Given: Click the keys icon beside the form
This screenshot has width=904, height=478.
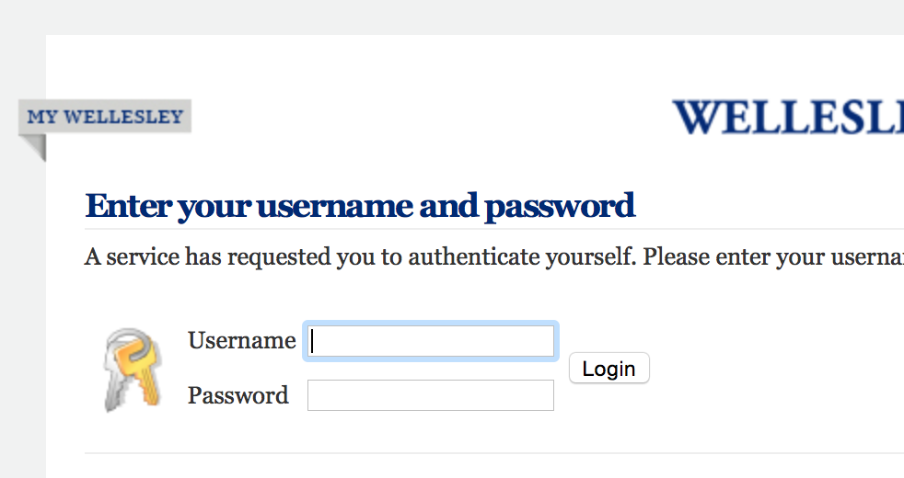Looking at the screenshot, I should tap(132, 370).
